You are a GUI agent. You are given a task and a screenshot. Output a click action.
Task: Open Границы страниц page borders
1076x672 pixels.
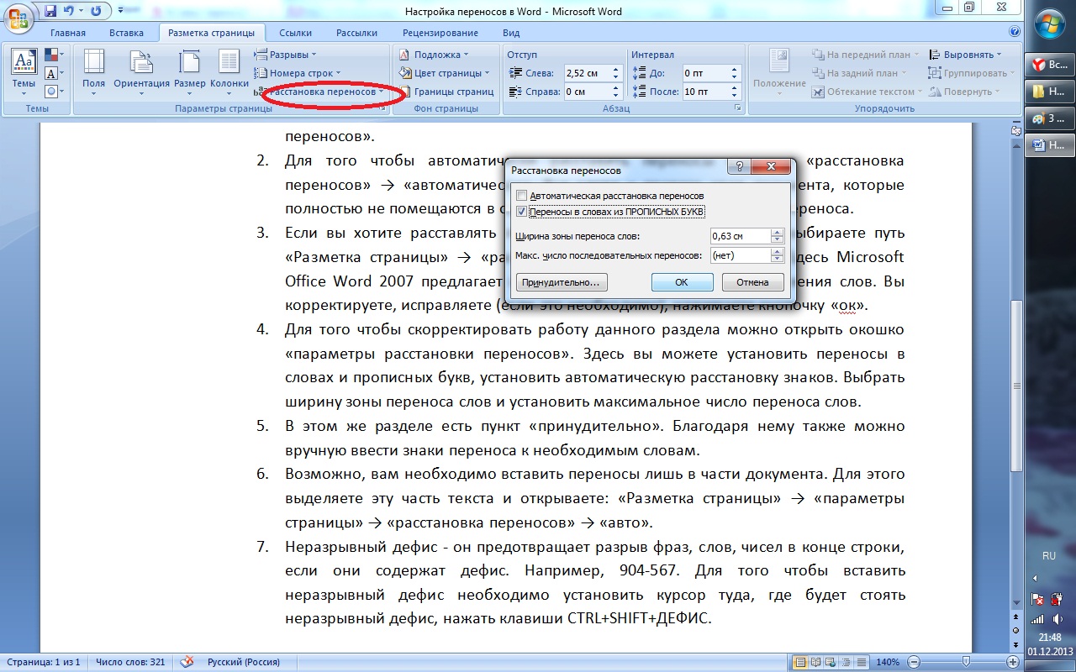click(446, 92)
